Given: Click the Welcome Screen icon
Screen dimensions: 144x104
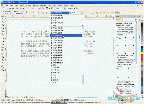Looking at the screenshot, I should [x=52, y=9].
